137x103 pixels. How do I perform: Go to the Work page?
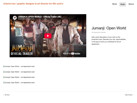114,4
